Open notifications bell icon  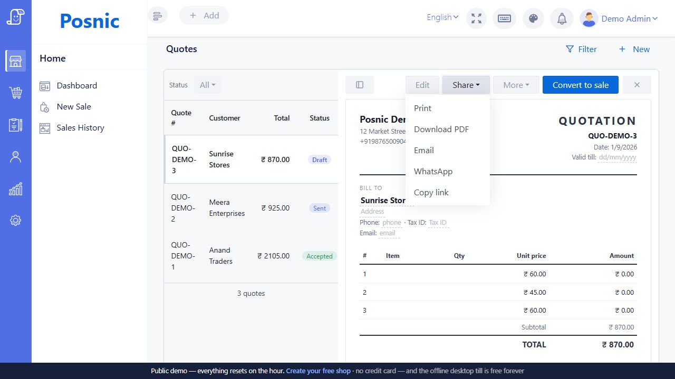(562, 18)
